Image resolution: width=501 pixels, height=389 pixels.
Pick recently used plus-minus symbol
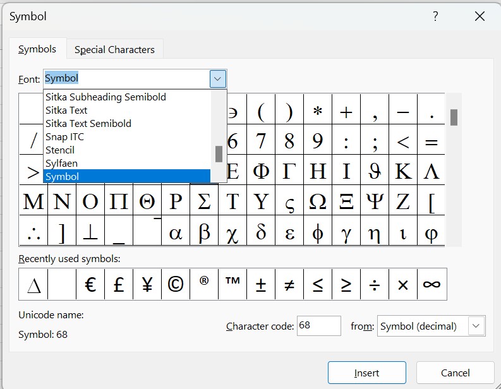pyautogui.click(x=261, y=284)
